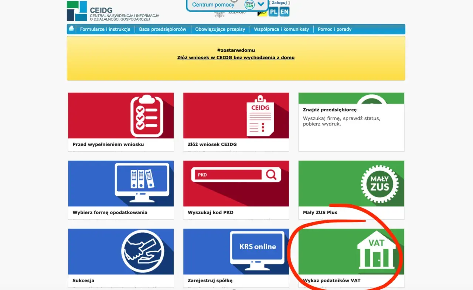Open the Złóż wniosek CEIDG title link

[212, 144]
